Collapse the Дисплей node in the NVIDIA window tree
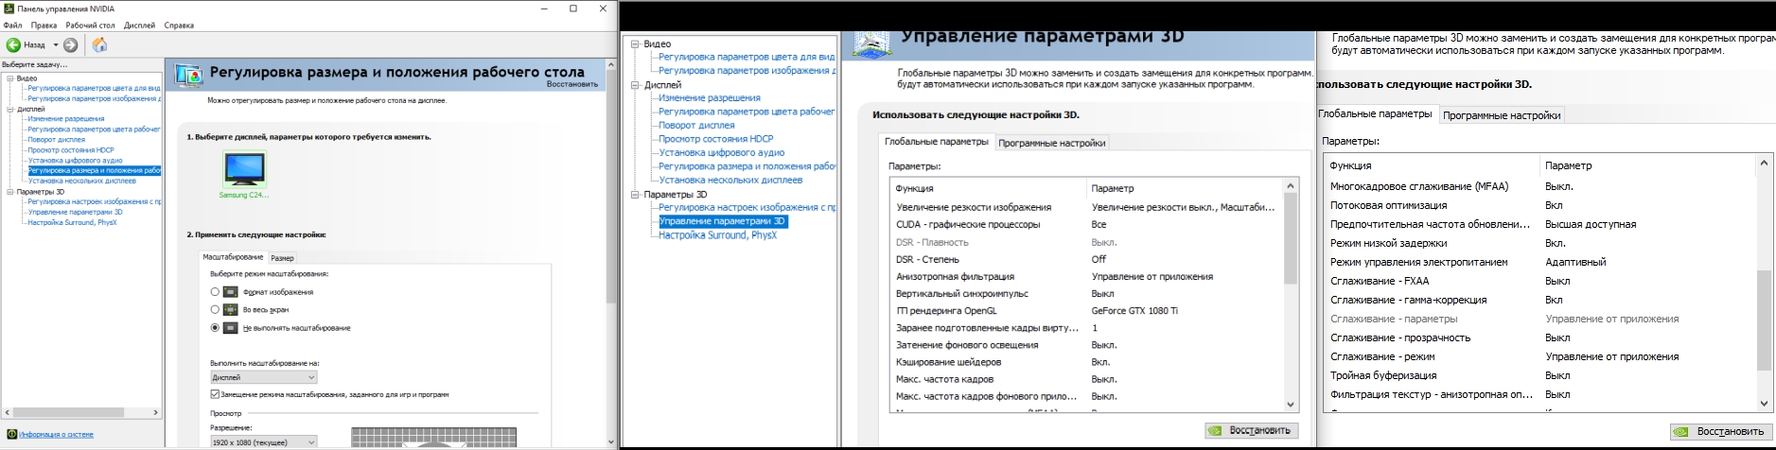Viewport: 1776px width, 450px height. 10,109
